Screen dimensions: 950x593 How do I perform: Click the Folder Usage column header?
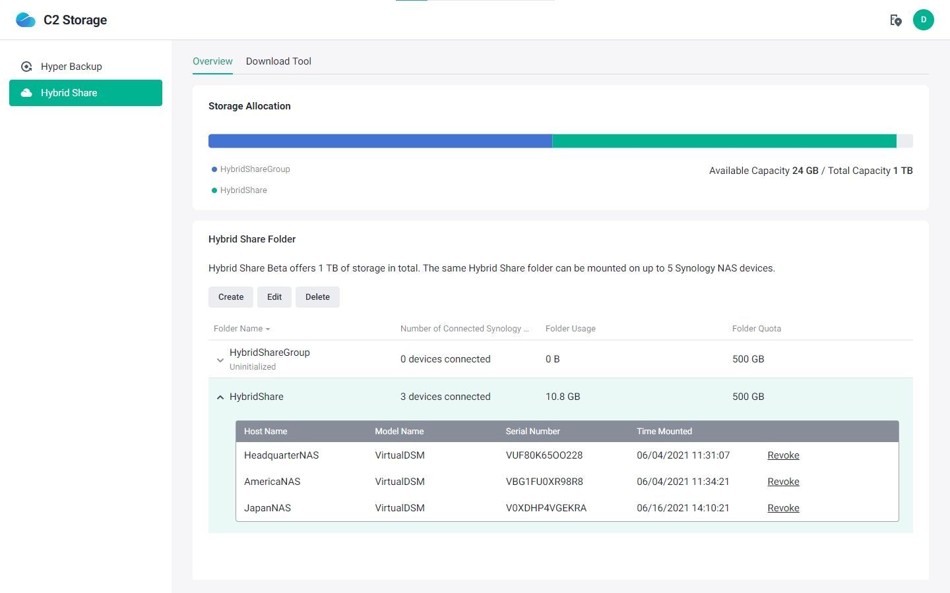click(571, 329)
